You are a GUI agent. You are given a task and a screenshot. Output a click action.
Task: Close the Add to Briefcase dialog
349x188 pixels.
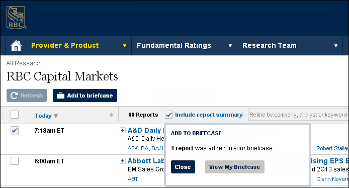click(183, 167)
